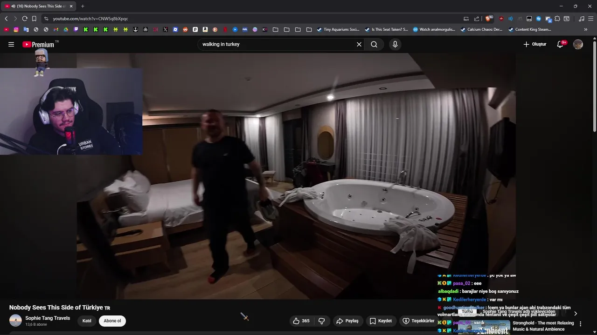Join channel with Katıl button
Image resolution: width=597 pixels, height=335 pixels.
[x=87, y=321]
